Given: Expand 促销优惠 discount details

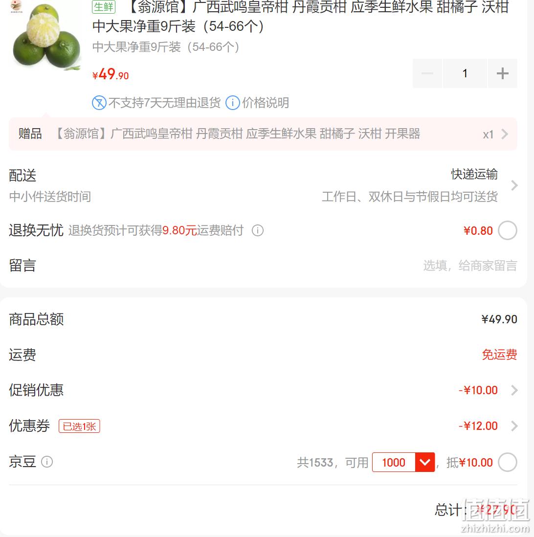Looking at the screenshot, I should click(x=514, y=390).
